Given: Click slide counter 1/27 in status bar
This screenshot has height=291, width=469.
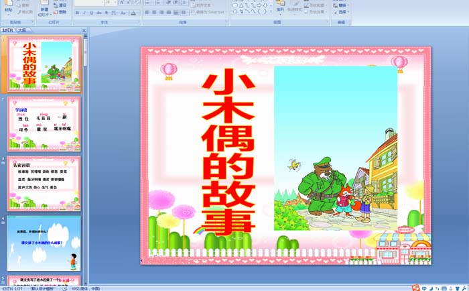Looking at the screenshot, I should 13,288.
